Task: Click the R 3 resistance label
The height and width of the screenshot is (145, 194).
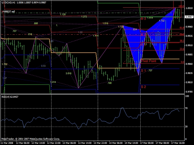Action: coord(143,19)
